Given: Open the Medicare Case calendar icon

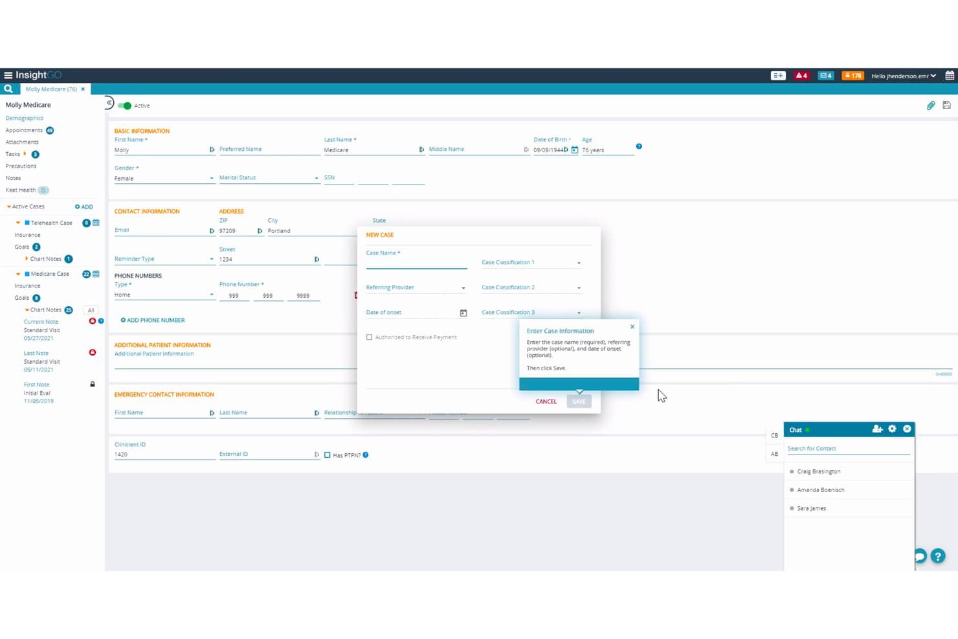Looking at the screenshot, I should (x=96, y=274).
